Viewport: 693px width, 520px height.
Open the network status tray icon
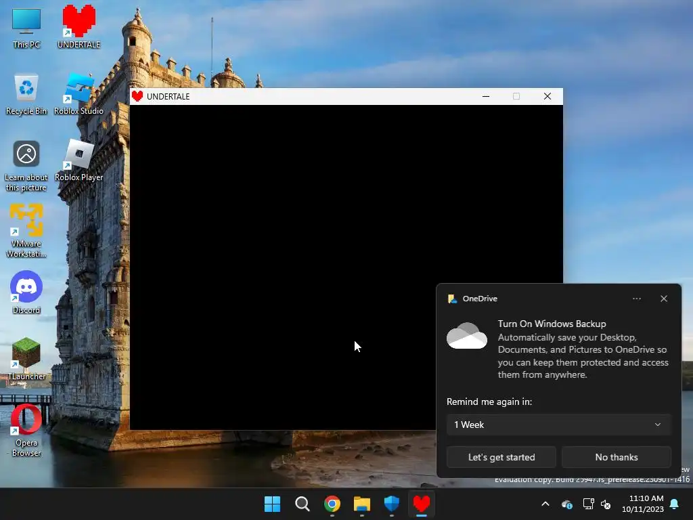tap(588, 504)
